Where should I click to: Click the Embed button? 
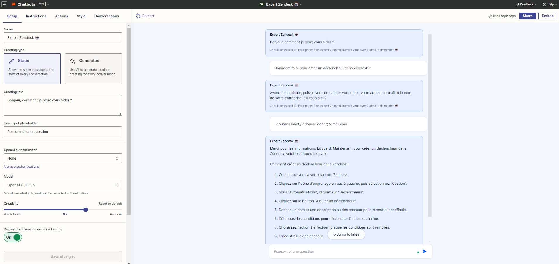(x=548, y=16)
